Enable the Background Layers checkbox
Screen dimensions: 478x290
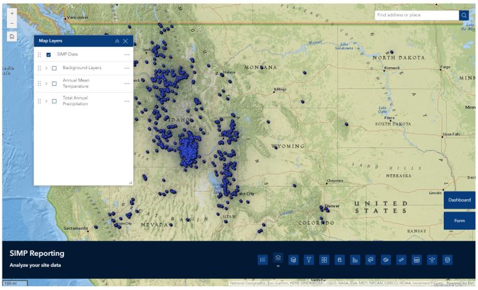click(54, 68)
